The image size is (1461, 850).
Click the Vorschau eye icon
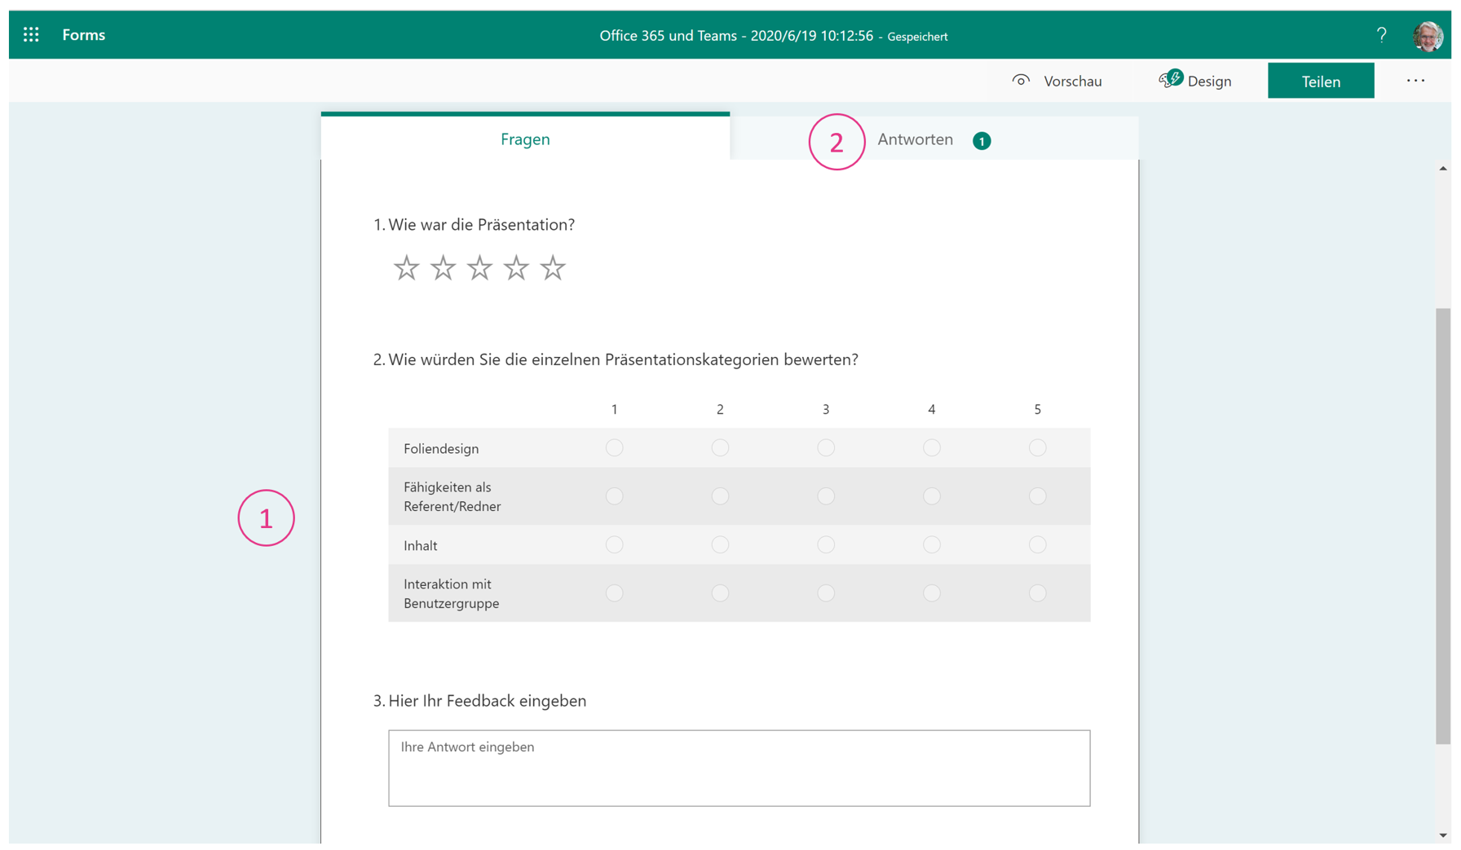tap(1022, 80)
